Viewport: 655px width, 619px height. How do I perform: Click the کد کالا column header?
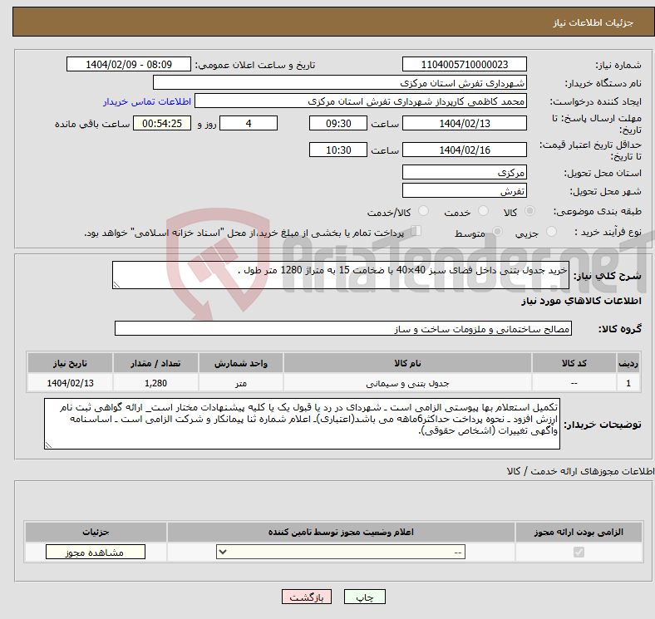(x=574, y=363)
